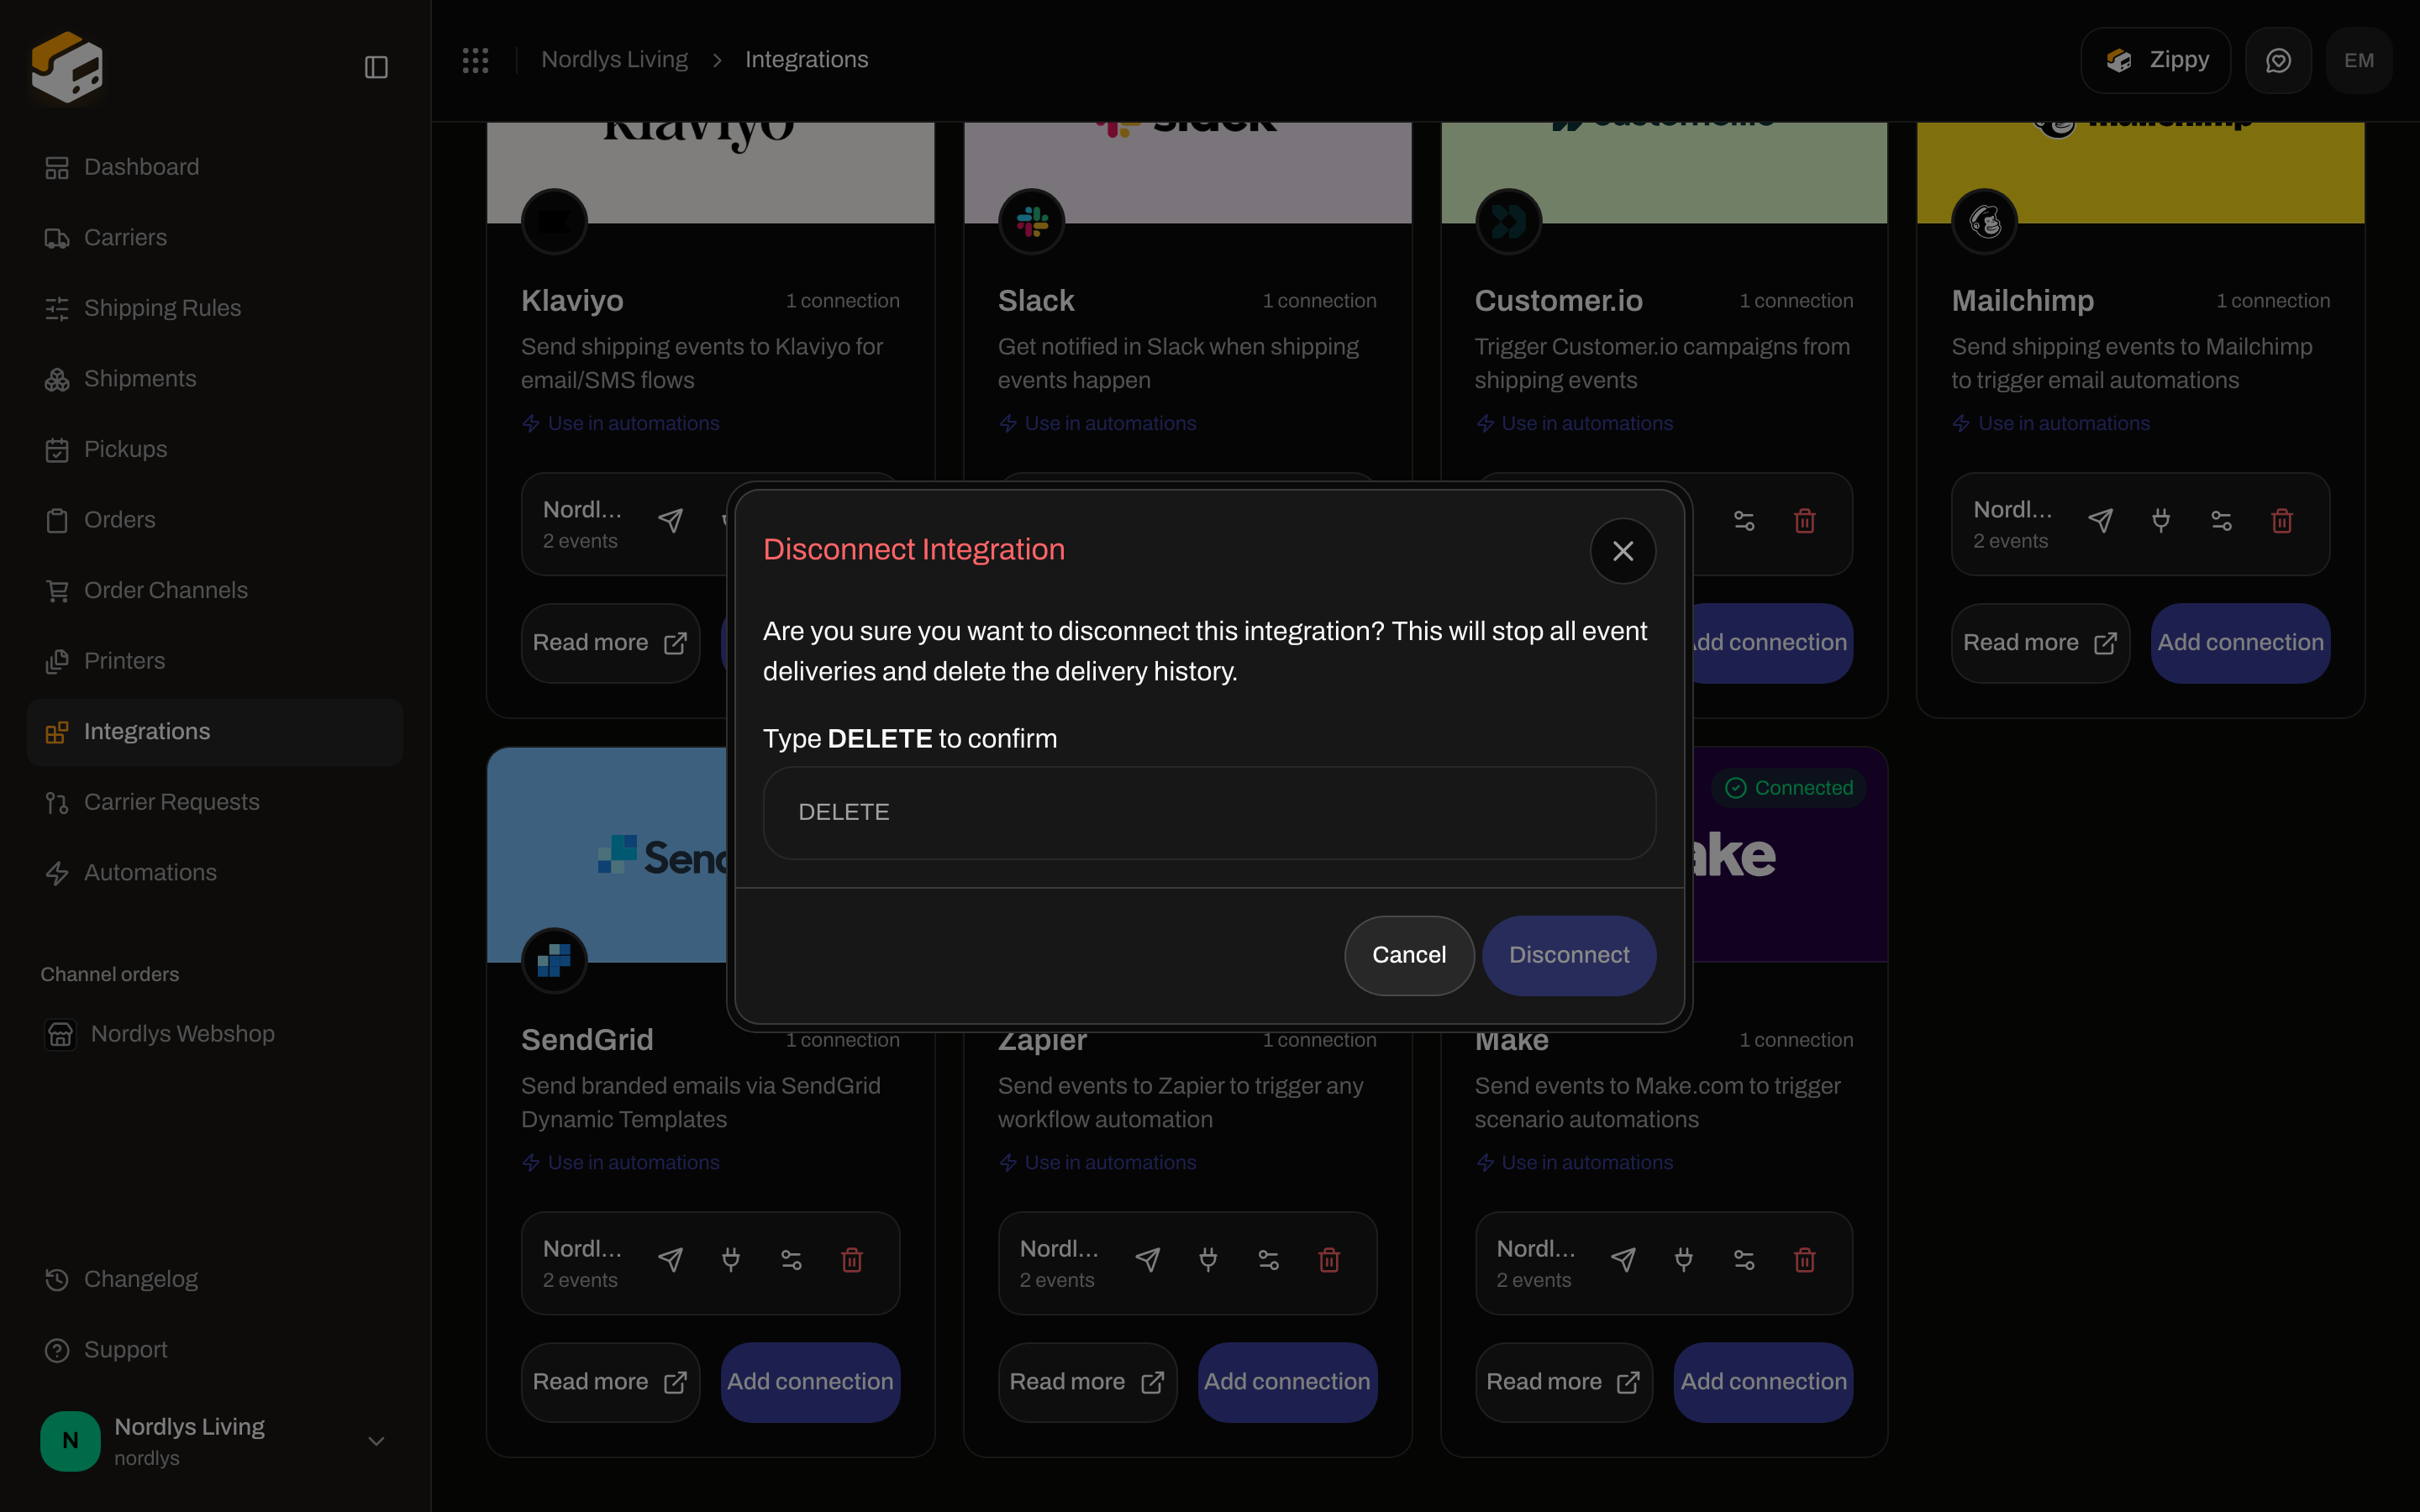The width and height of the screenshot is (2420, 1512).
Task: Click Read more on Make card
Action: (1563, 1382)
